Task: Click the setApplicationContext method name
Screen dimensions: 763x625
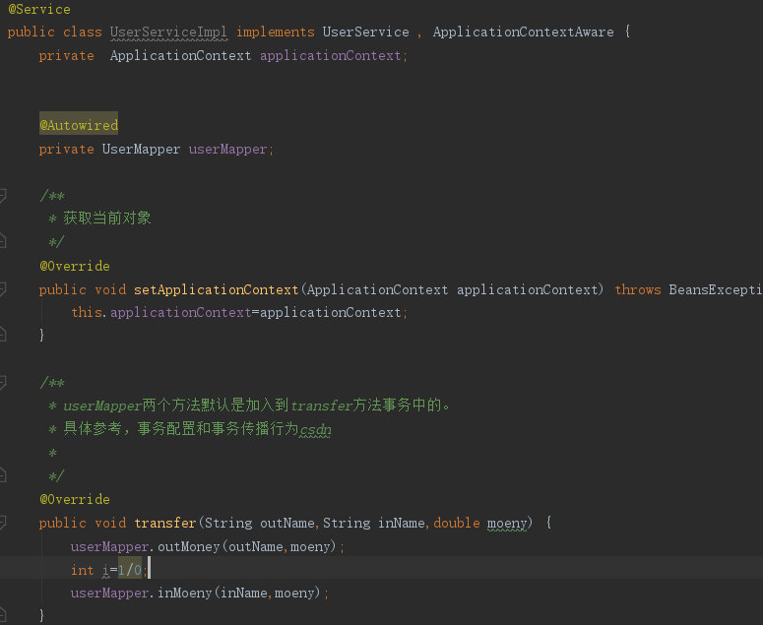Action: coord(216,290)
